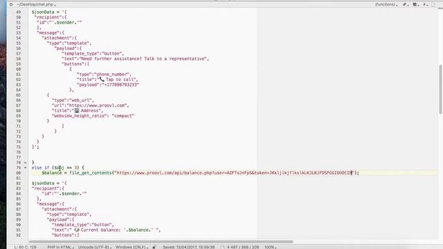Click the "Need further assistance?" text string
Image resolution: width=443 pixels, height=249 pixels.
[x=111, y=59]
